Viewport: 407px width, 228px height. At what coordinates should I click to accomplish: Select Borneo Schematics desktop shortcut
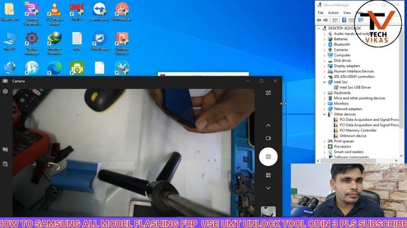pos(32,13)
